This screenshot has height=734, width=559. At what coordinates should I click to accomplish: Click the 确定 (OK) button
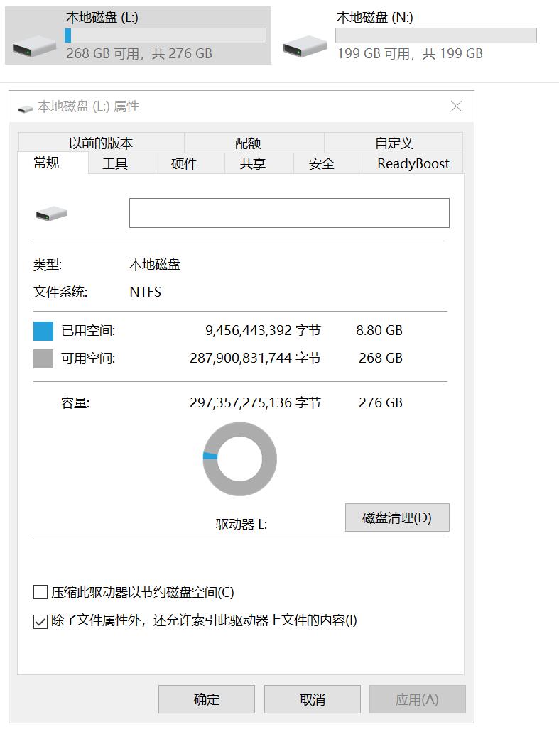point(206,699)
